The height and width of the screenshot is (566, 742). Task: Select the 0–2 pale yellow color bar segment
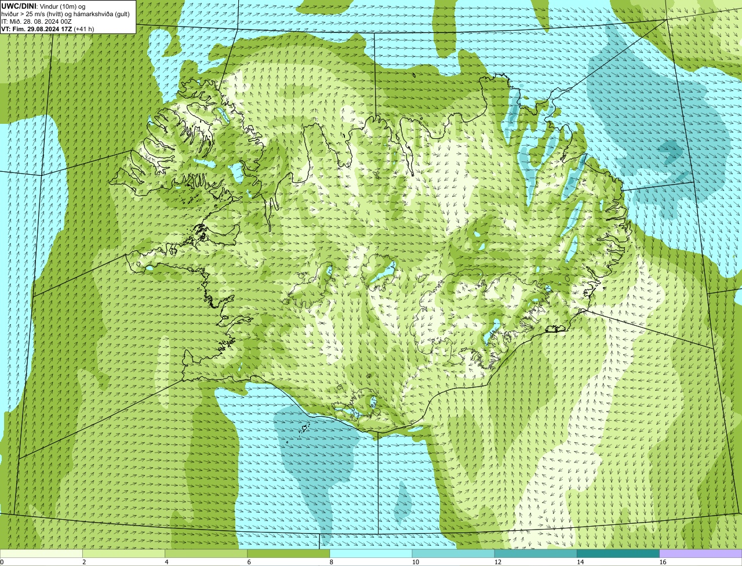click(41, 554)
